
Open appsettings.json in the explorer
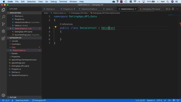(x=18, y=63)
